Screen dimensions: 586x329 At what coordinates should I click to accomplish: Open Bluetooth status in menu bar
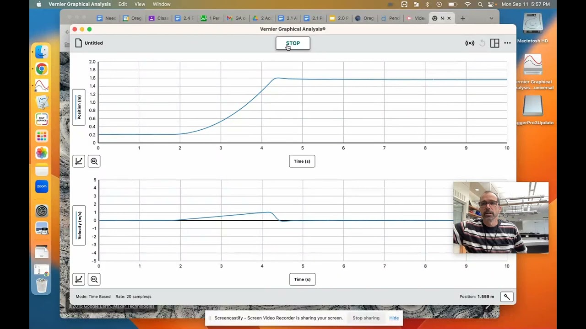pyautogui.click(x=427, y=4)
